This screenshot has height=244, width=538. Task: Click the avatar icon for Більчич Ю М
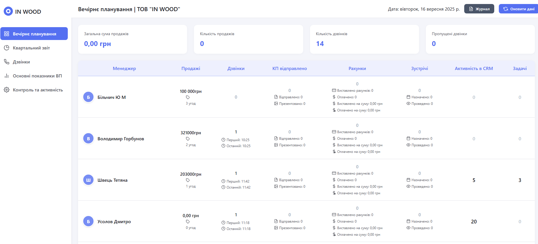pyautogui.click(x=88, y=97)
